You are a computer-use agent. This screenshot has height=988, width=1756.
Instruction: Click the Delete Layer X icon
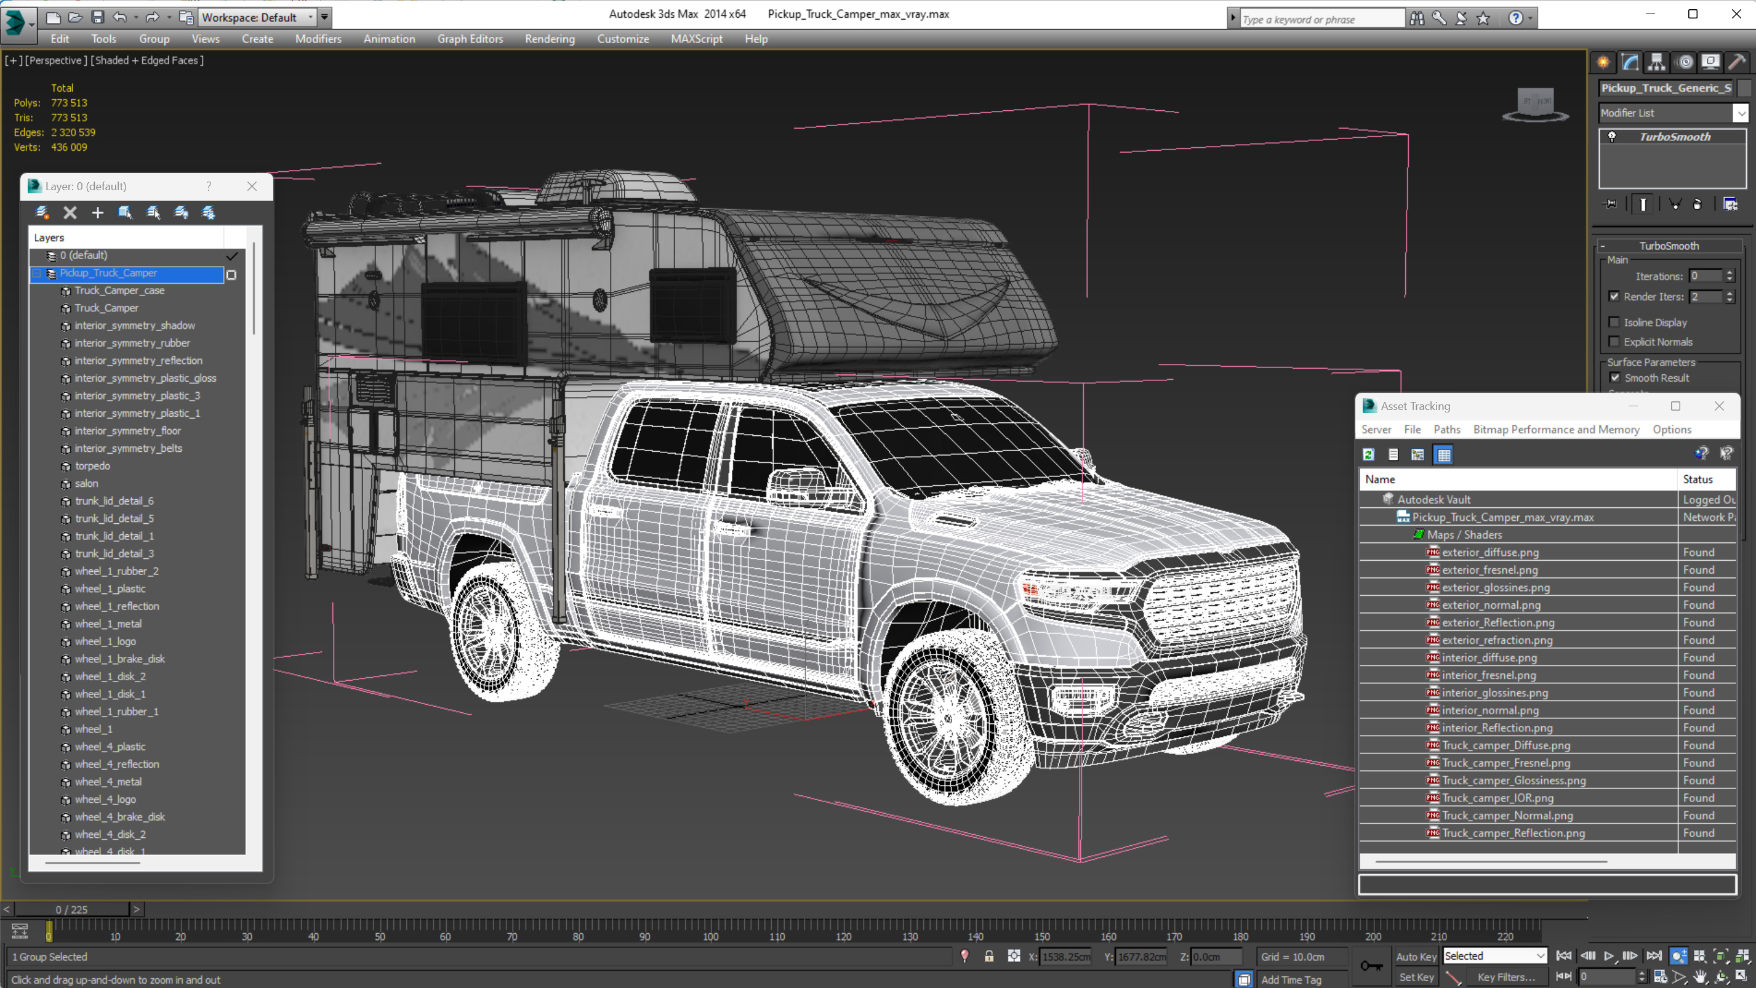point(70,213)
